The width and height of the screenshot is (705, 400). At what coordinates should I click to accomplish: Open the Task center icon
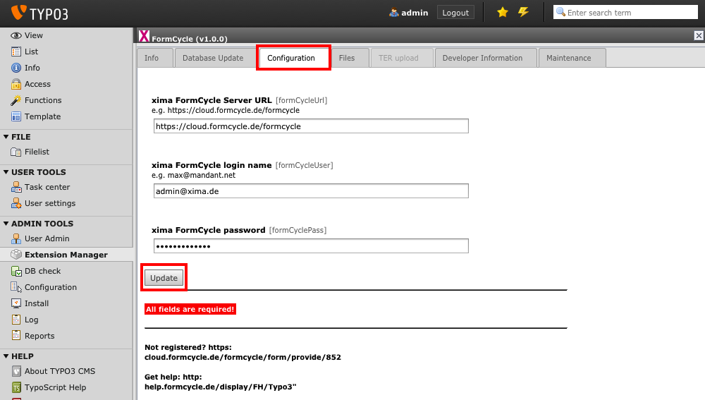pos(16,187)
